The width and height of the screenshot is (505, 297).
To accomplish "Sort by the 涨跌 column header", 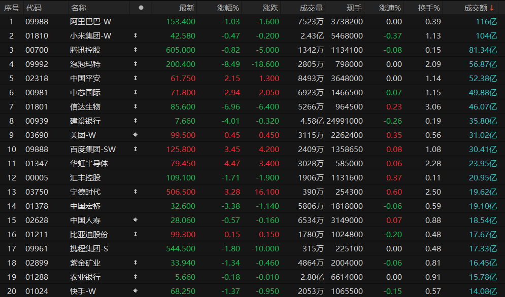I will click(271, 8).
